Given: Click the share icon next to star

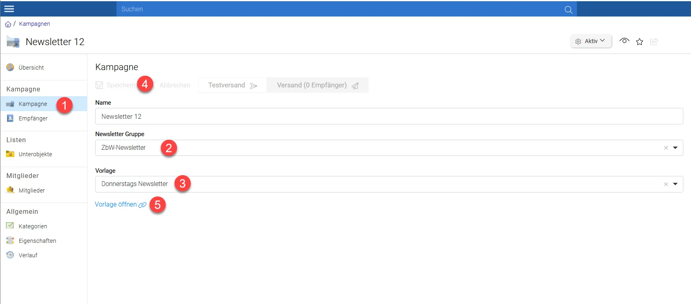Looking at the screenshot, I should point(654,41).
